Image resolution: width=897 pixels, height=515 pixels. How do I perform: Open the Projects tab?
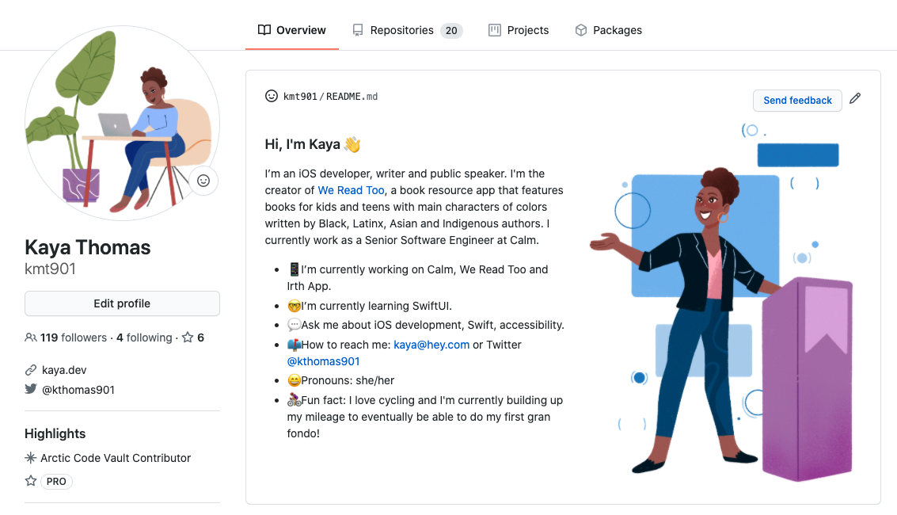pos(519,30)
